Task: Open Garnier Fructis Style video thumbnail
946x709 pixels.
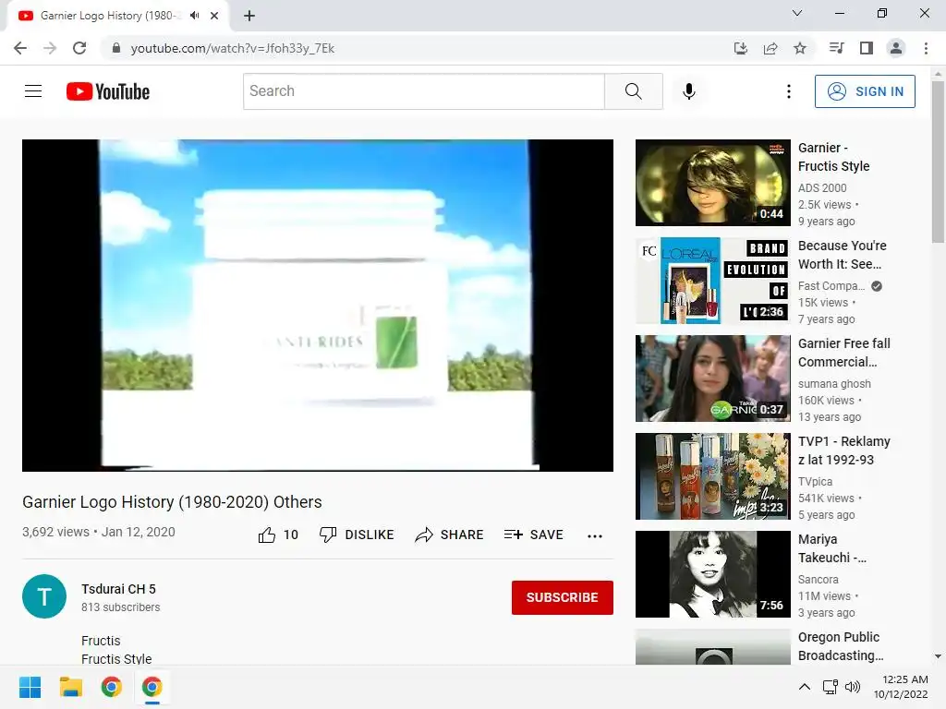Action: [712, 183]
